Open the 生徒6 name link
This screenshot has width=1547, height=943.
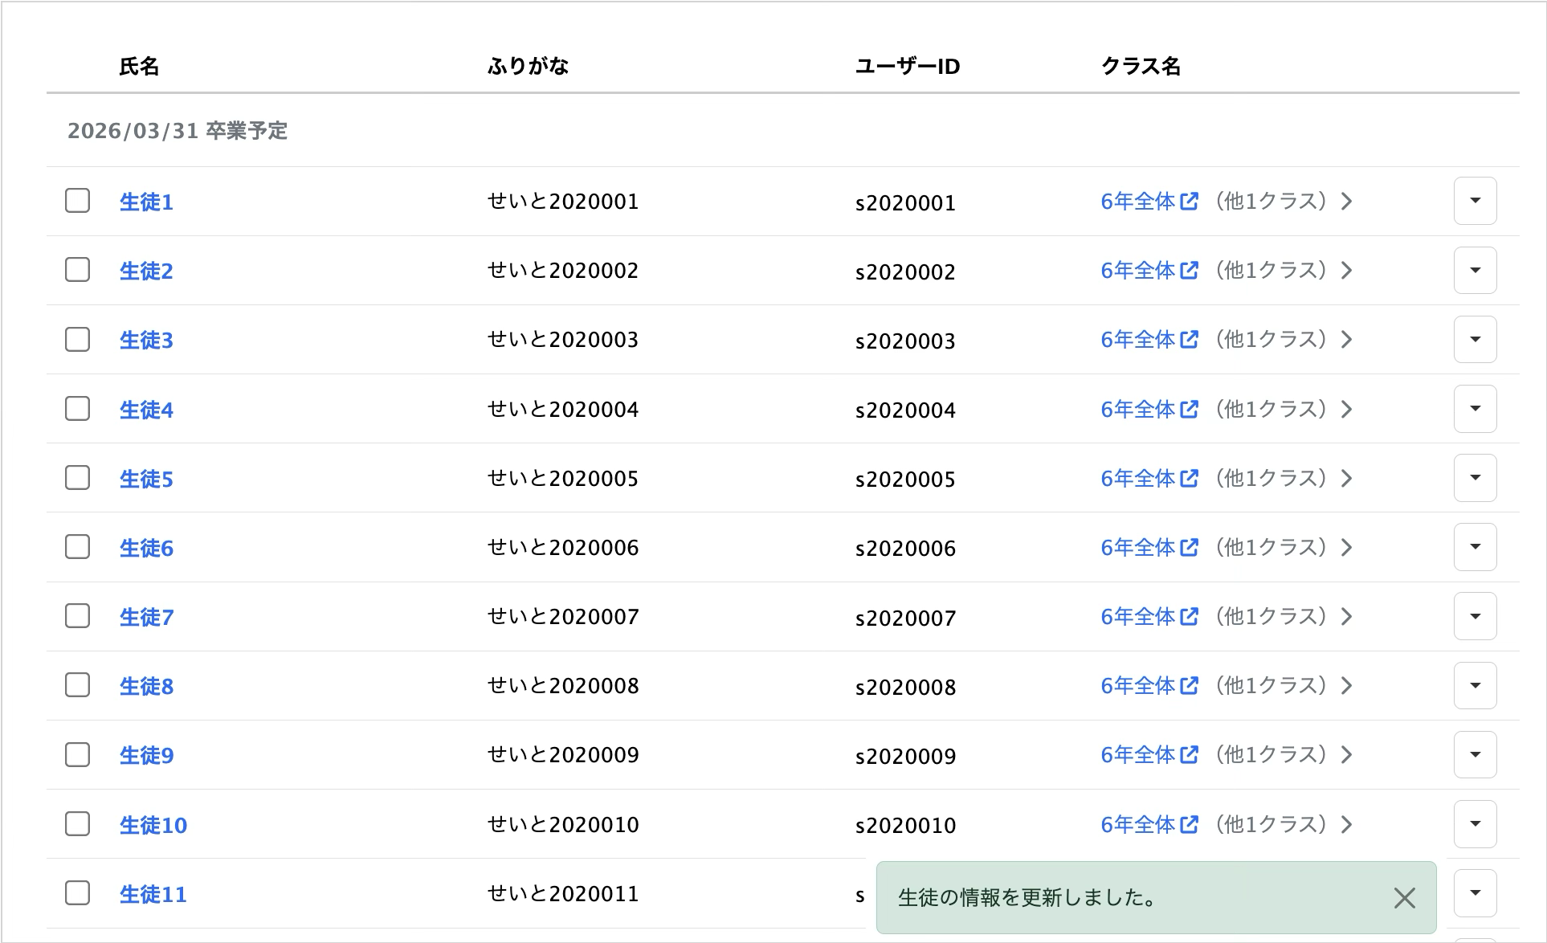tap(146, 548)
